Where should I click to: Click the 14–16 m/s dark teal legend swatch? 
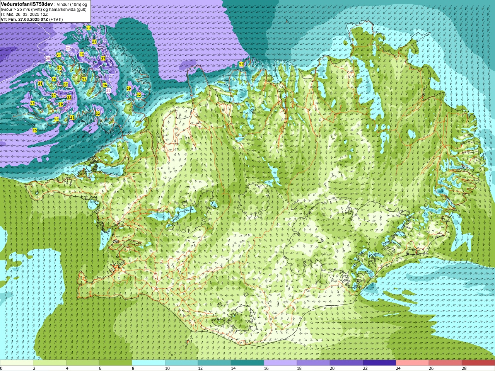pos(247,363)
